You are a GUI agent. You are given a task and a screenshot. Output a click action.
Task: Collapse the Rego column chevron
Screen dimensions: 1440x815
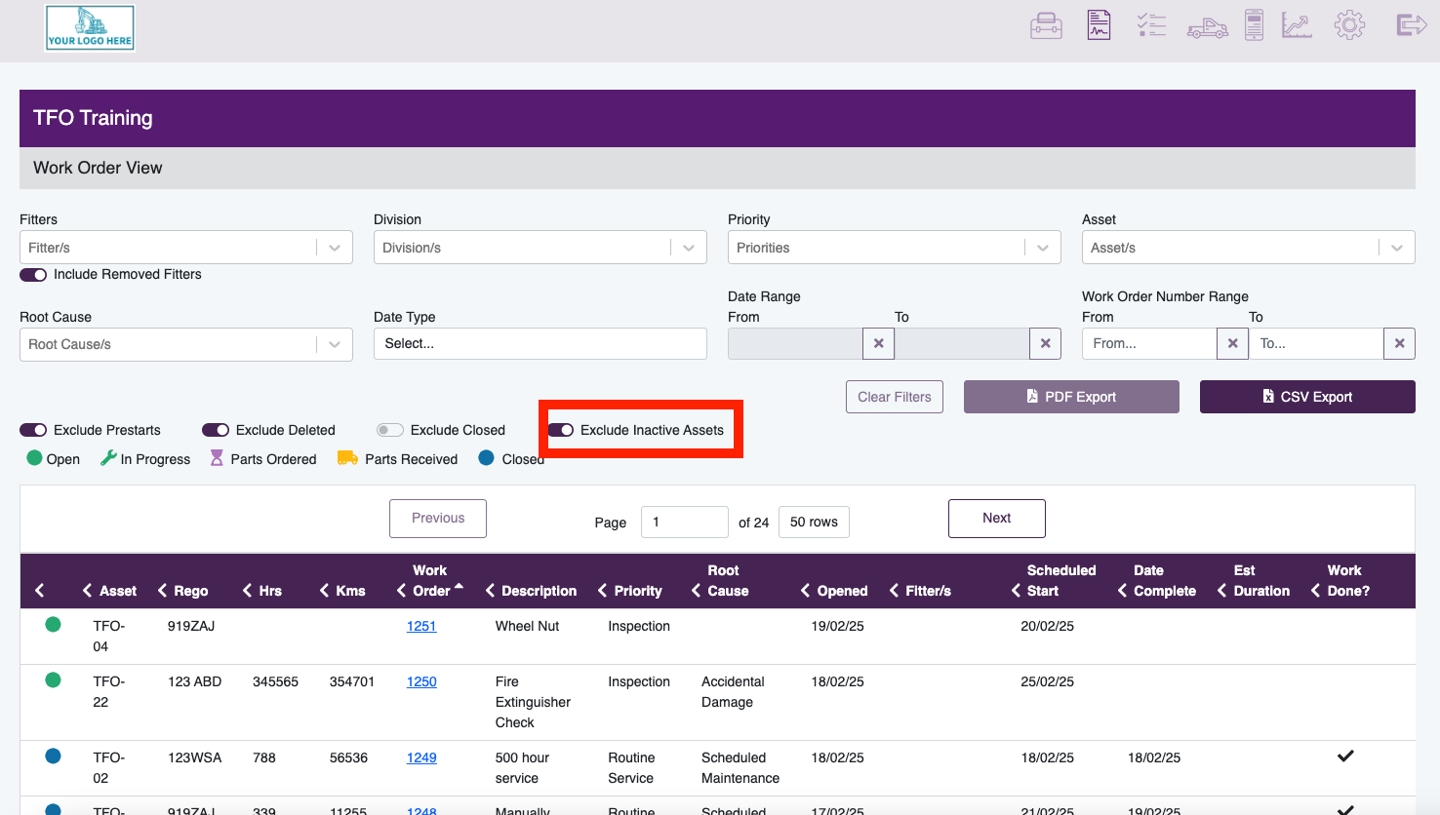pyautogui.click(x=163, y=591)
